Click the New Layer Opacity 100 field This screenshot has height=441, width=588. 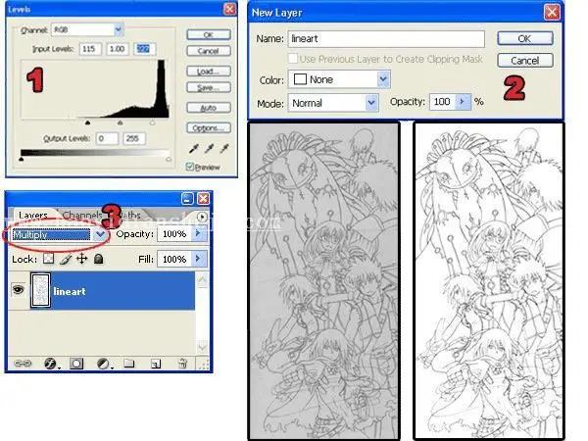[x=443, y=102]
